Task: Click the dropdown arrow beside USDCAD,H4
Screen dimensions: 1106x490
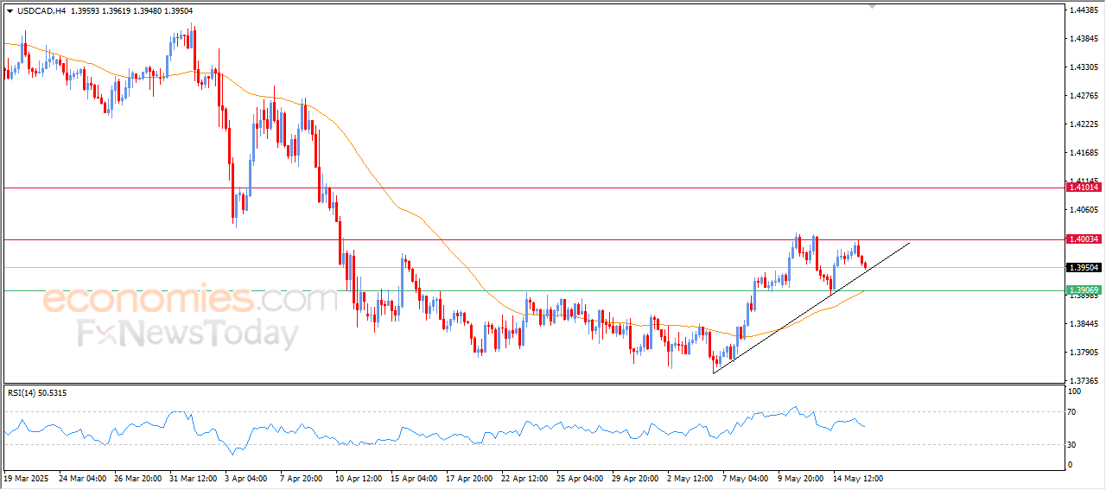Action: [x=10, y=11]
